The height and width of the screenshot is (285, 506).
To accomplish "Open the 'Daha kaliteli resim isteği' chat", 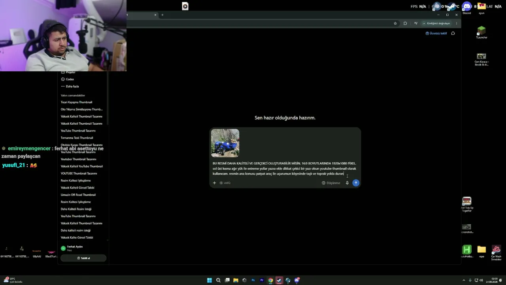I will [76, 230].
